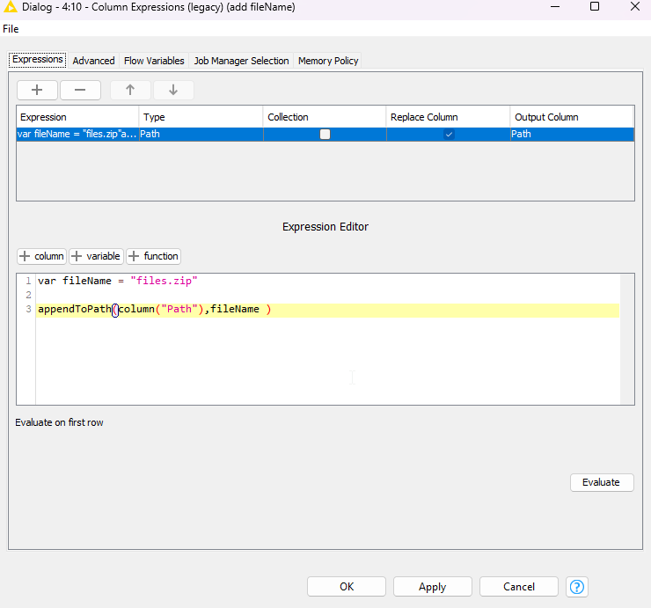Minimize the dialog window

[555, 7]
